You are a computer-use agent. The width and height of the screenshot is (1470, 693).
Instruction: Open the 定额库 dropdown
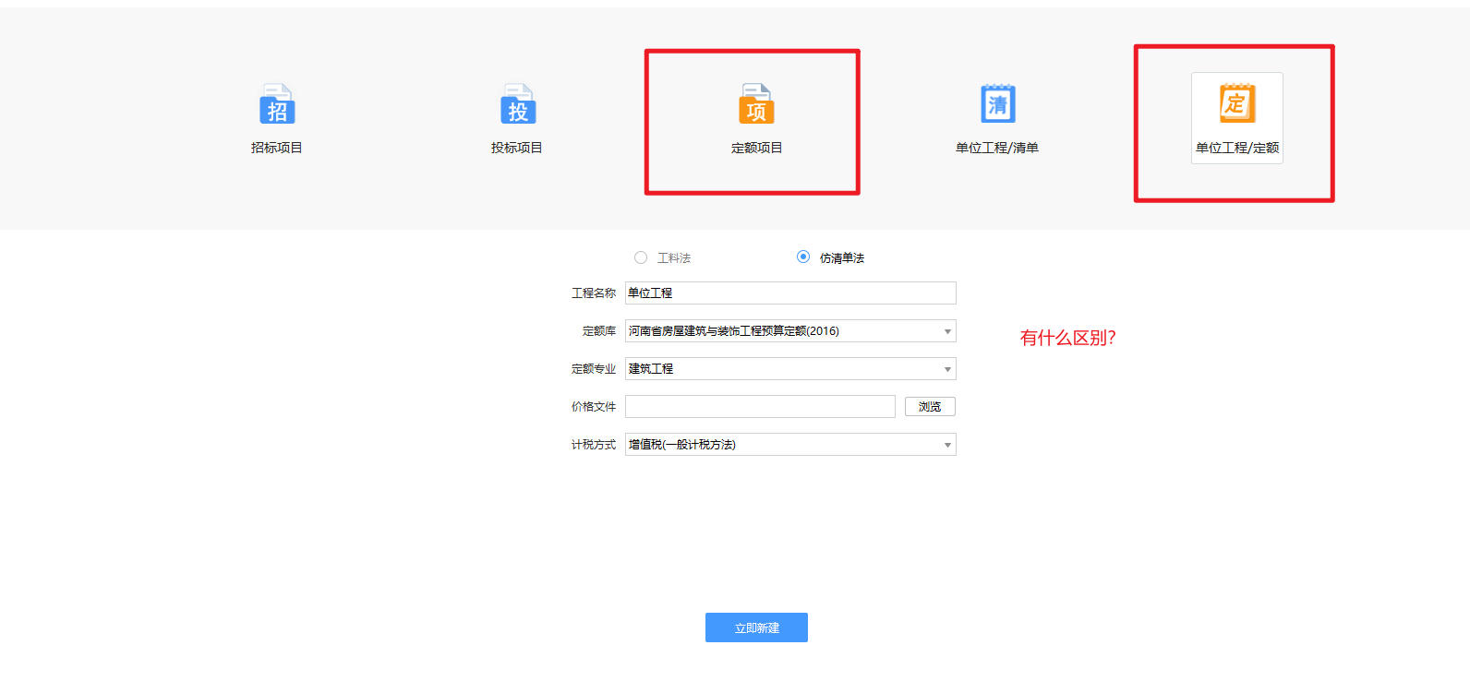[790, 330]
